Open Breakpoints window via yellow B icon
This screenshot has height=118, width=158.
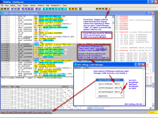[x=70, y=9]
